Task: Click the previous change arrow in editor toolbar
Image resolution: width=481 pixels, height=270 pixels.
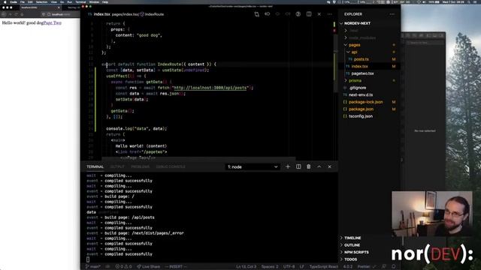Action: click(268, 14)
